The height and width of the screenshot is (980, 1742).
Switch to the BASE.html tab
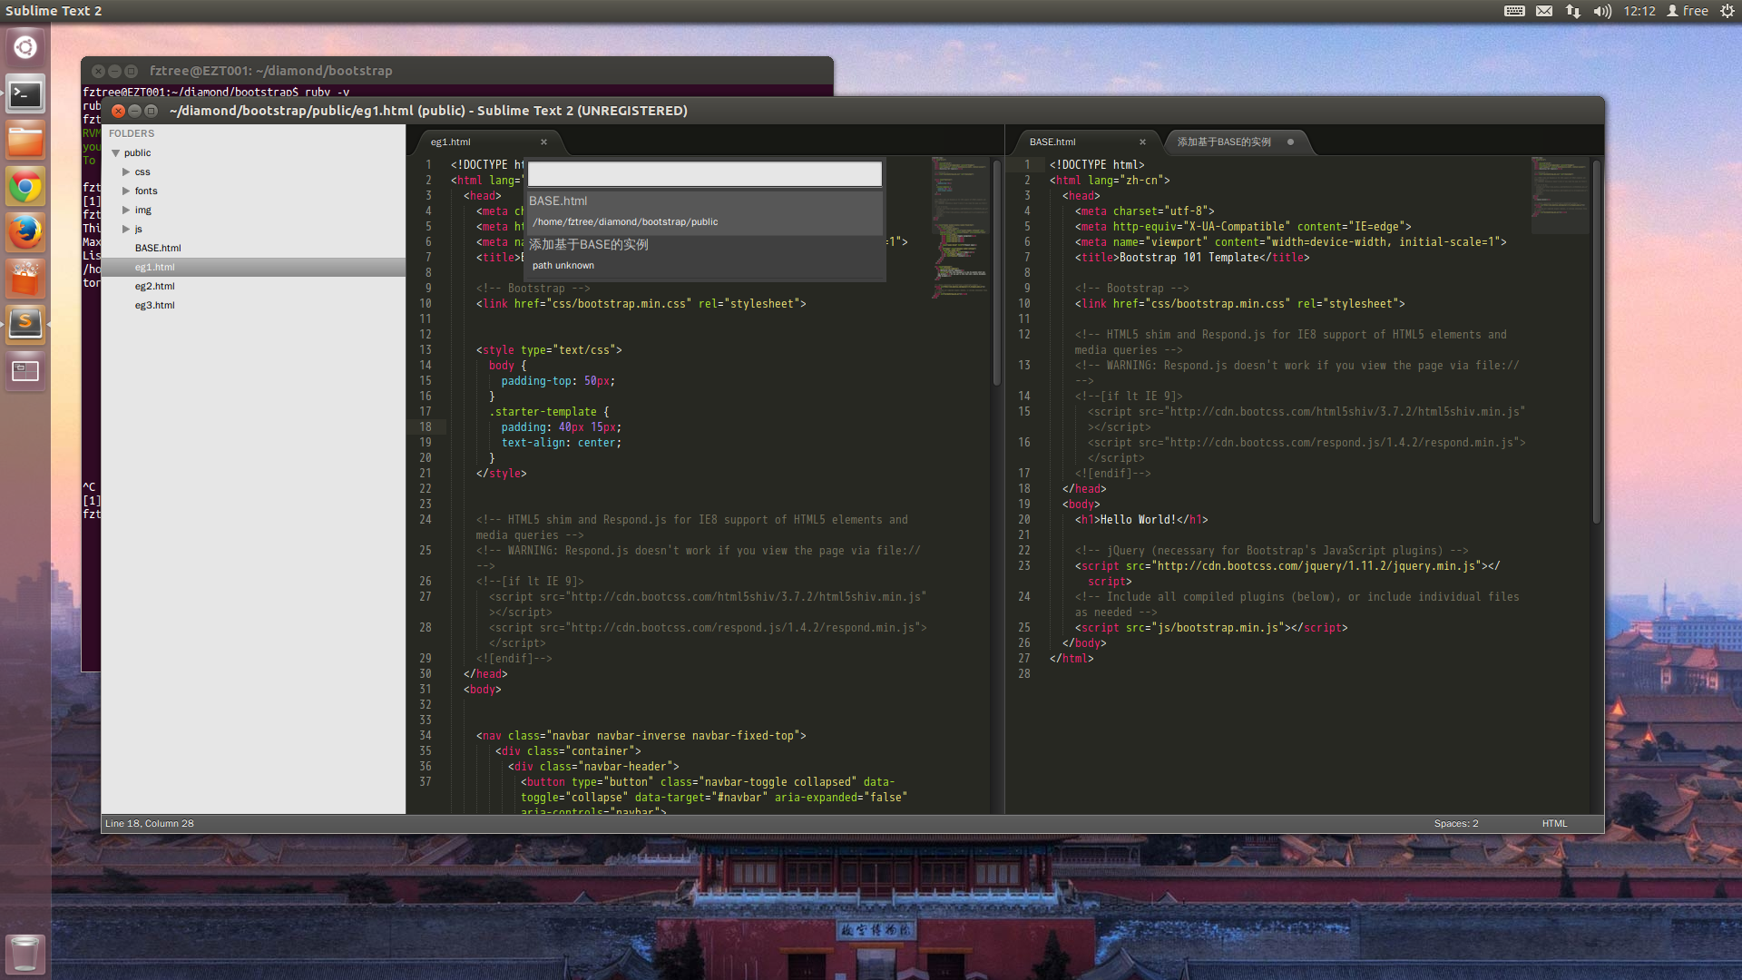tap(1052, 142)
